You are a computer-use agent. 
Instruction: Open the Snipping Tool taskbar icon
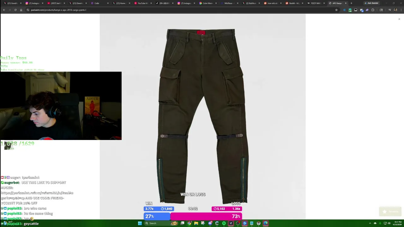pos(203,223)
